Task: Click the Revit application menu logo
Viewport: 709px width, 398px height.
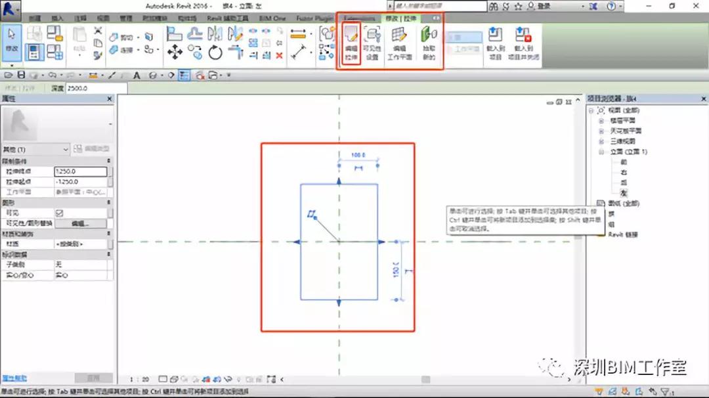Action: click(10, 9)
